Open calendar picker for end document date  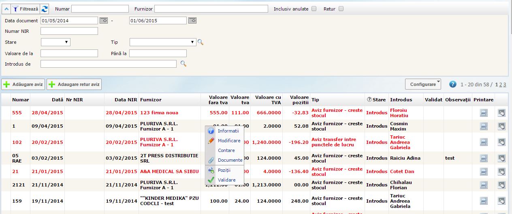click(x=192, y=20)
